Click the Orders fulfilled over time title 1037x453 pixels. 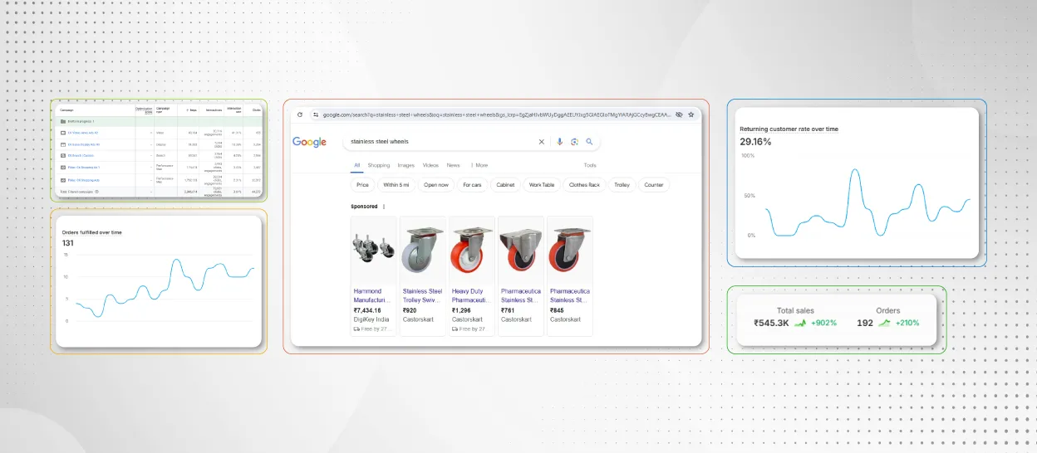92,232
